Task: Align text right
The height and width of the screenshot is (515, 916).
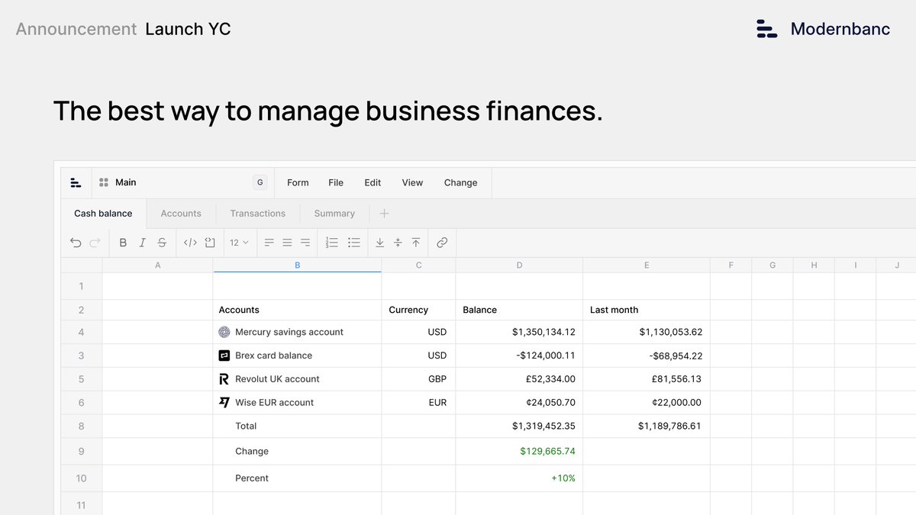Action: pyautogui.click(x=305, y=243)
